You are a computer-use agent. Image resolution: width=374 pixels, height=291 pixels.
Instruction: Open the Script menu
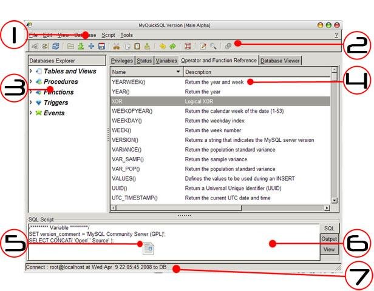pyautogui.click(x=108, y=35)
